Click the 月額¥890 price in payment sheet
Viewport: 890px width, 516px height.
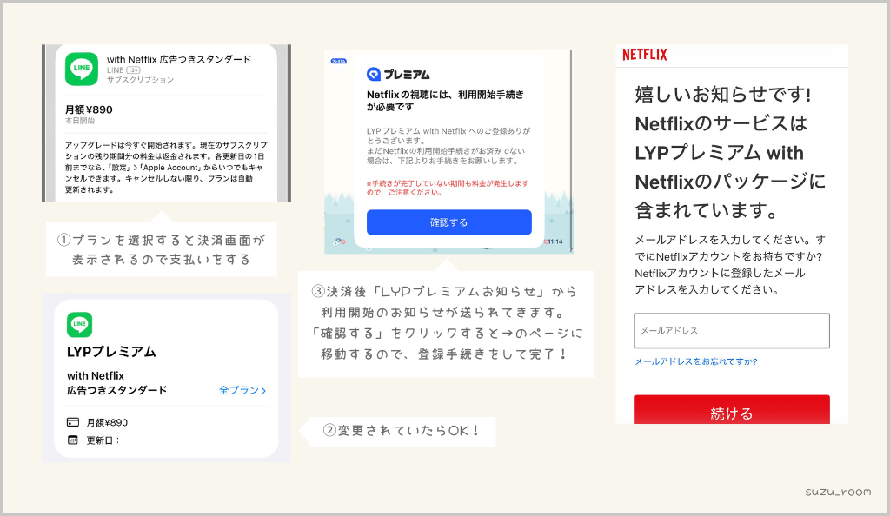89,109
